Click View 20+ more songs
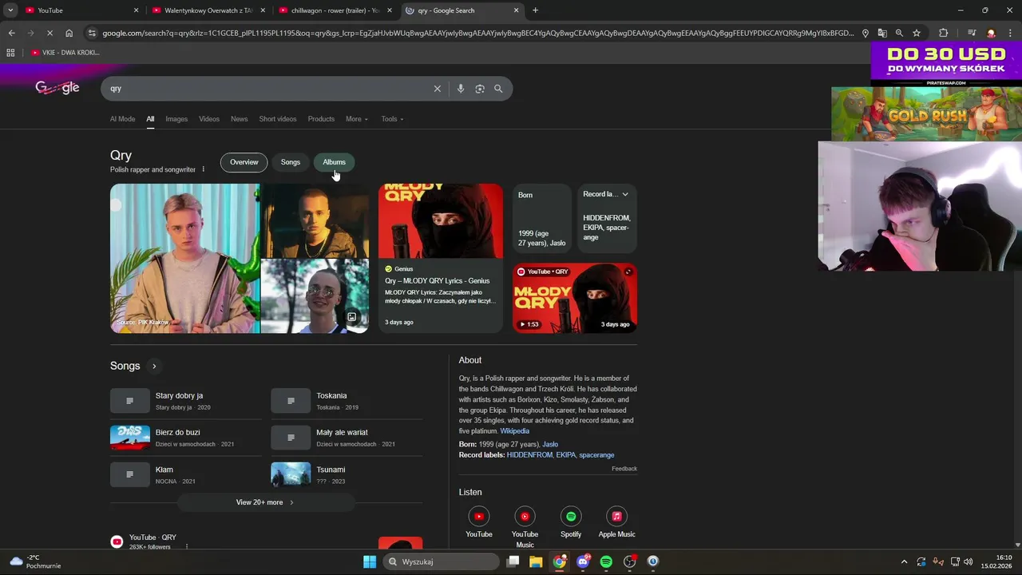The image size is (1022, 575). pos(265,502)
